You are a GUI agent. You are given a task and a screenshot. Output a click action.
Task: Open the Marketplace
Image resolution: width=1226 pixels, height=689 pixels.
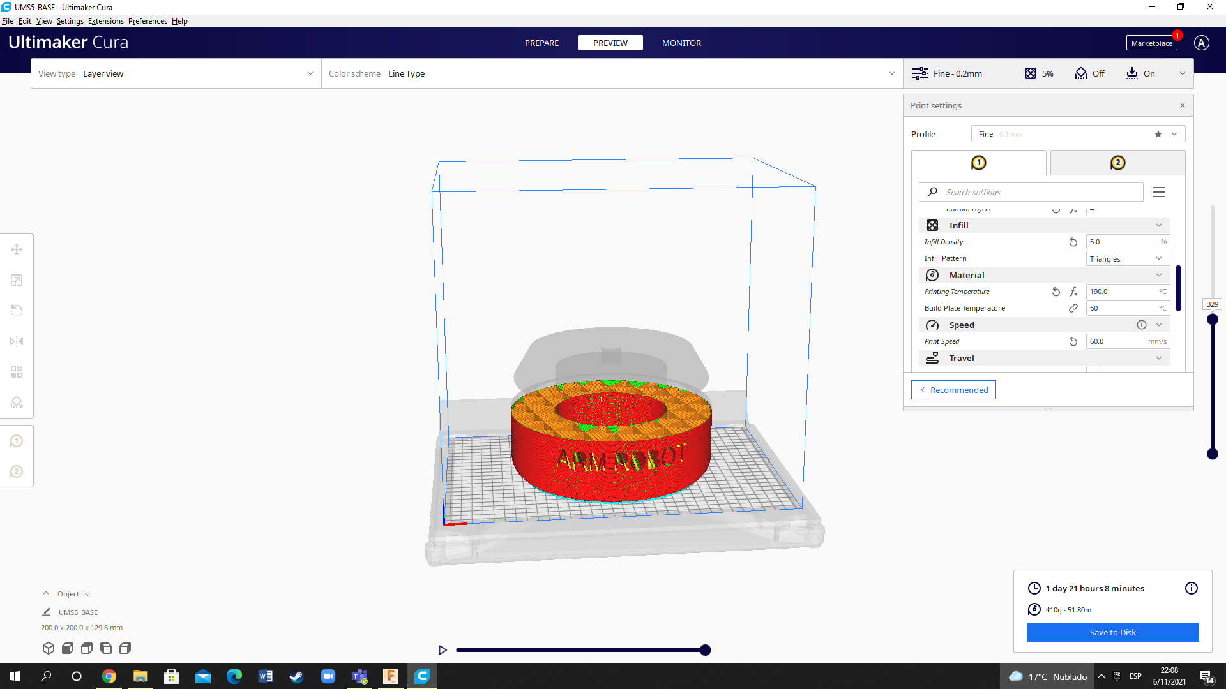[1151, 43]
